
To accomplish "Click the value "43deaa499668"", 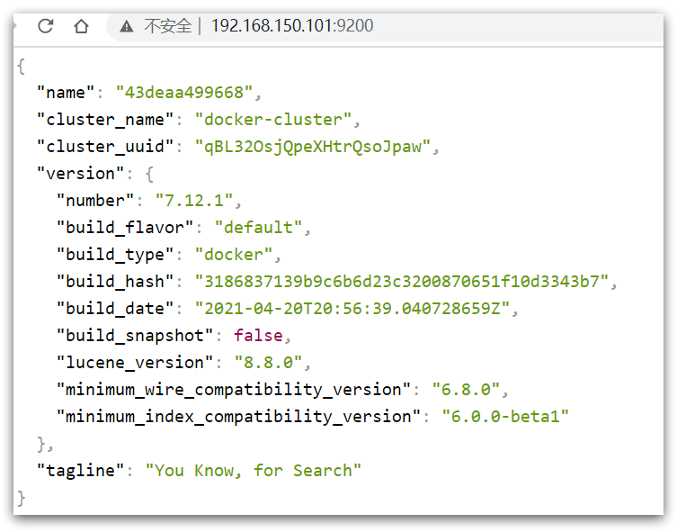I will 184,93.
